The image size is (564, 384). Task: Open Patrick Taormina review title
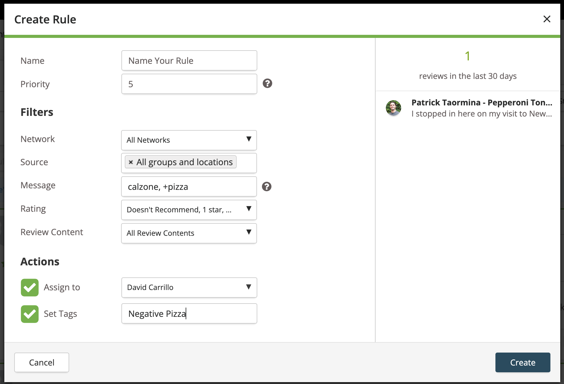tap(482, 102)
